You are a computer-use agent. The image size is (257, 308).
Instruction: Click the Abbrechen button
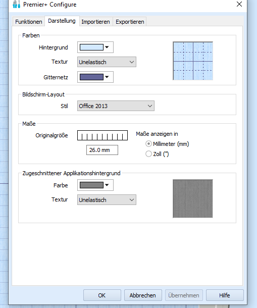pos(143,295)
